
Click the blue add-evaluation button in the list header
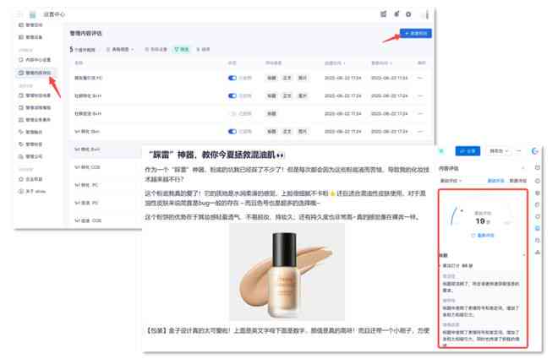(x=415, y=34)
